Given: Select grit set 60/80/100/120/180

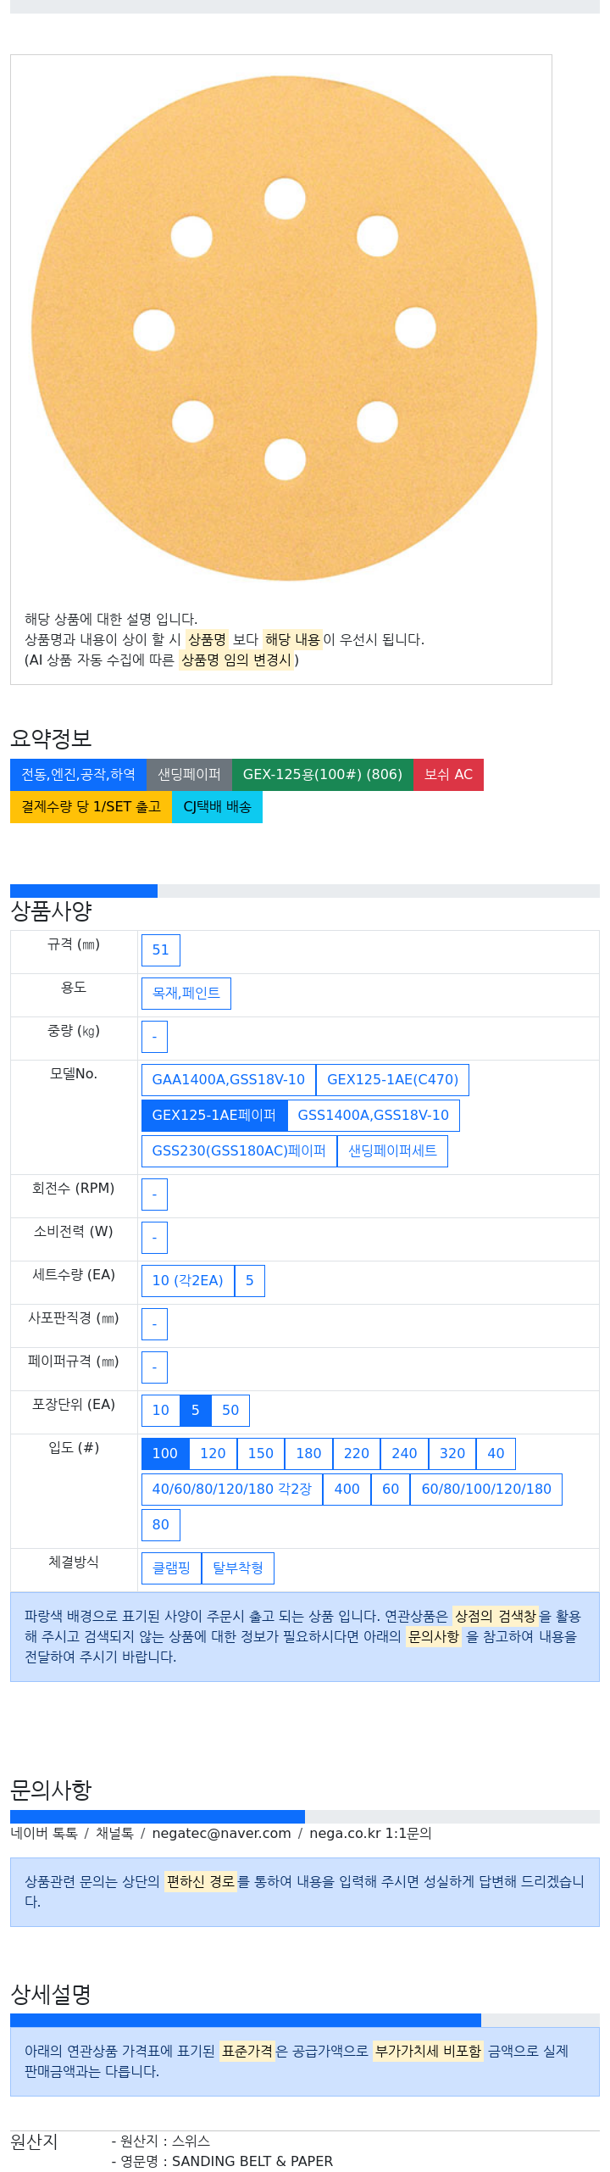Looking at the screenshot, I should [486, 1490].
